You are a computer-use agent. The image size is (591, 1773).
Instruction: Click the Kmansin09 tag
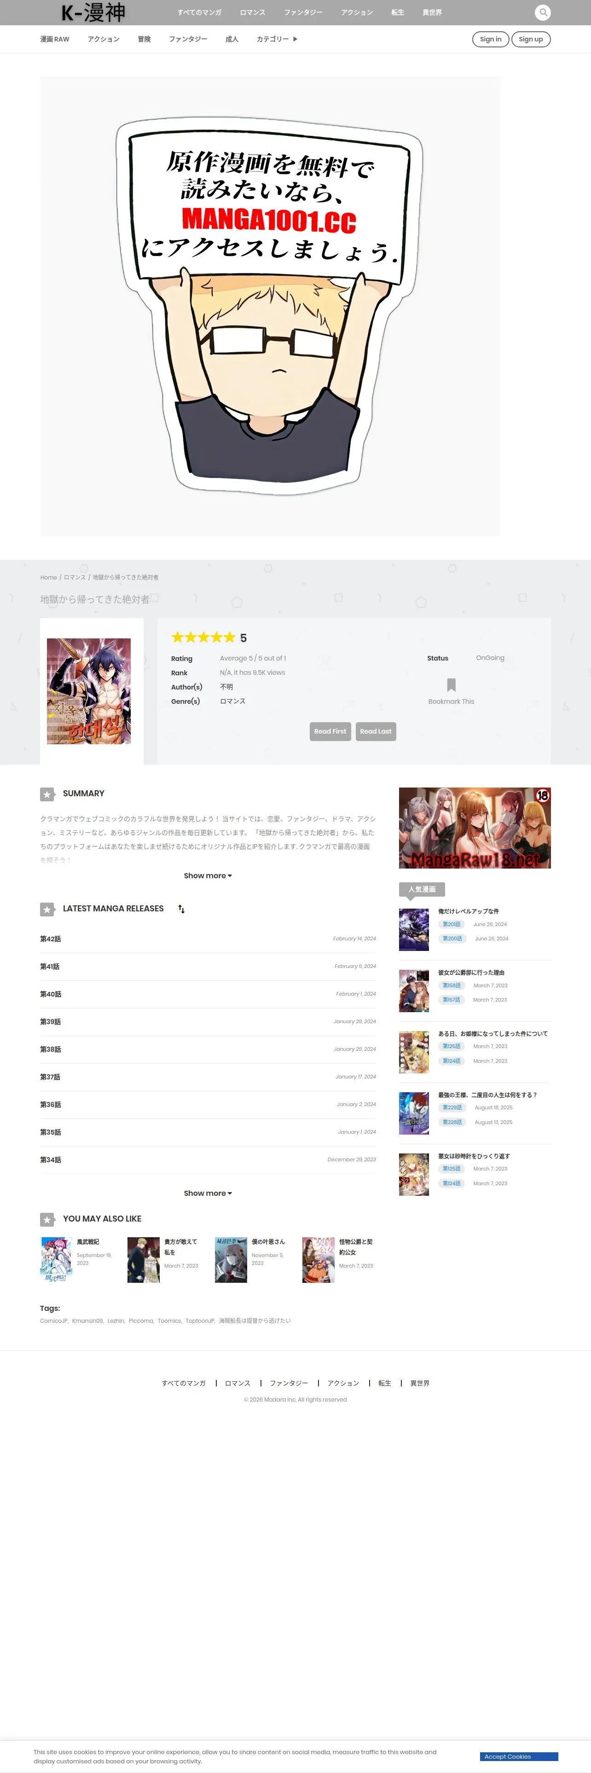[x=87, y=1321]
